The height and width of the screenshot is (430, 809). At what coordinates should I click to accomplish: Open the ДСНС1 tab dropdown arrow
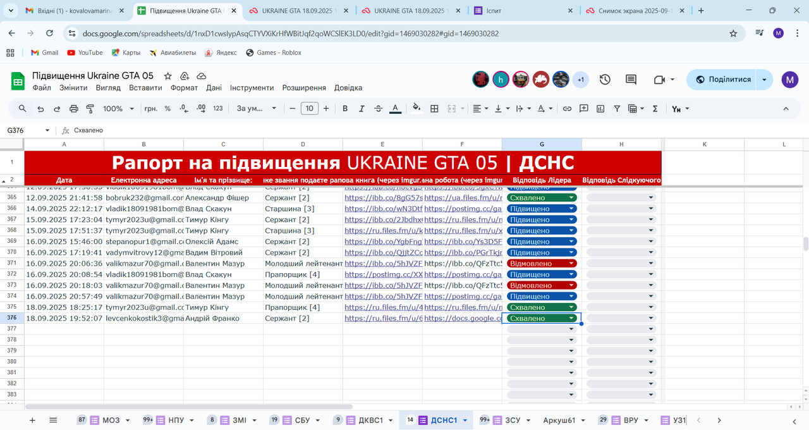point(465,420)
